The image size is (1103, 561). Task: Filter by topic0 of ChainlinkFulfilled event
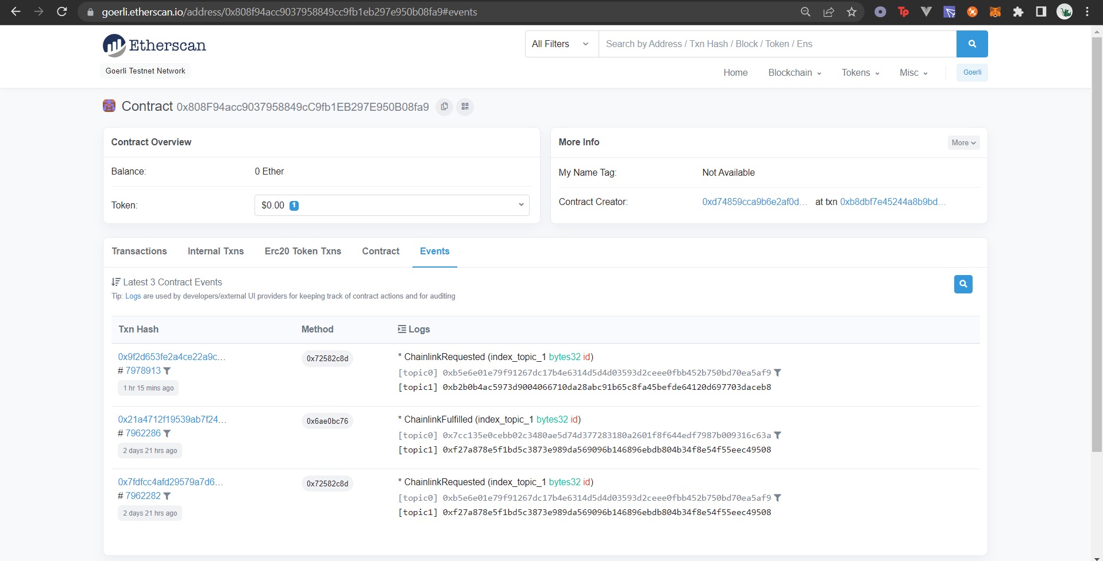click(778, 436)
